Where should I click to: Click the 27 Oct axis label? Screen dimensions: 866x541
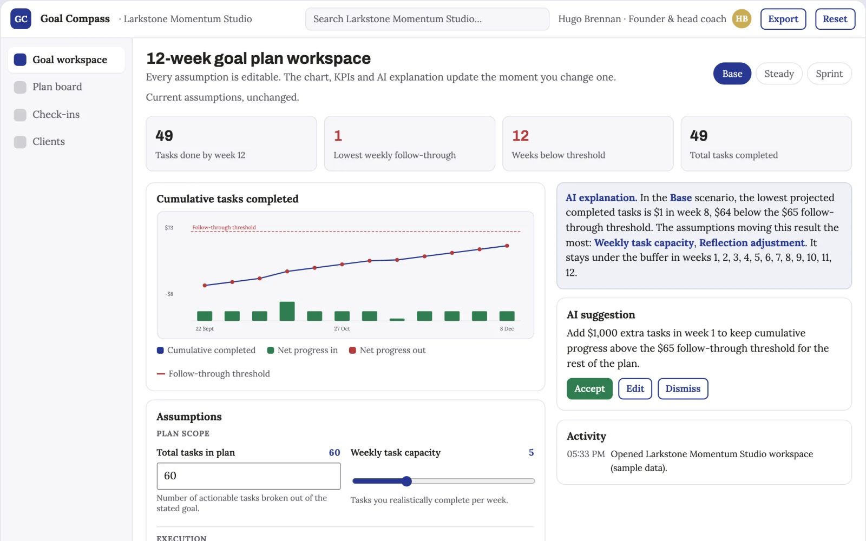(342, 328)
